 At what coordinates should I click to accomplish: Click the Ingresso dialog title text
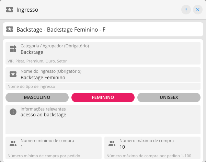point(27,10)
